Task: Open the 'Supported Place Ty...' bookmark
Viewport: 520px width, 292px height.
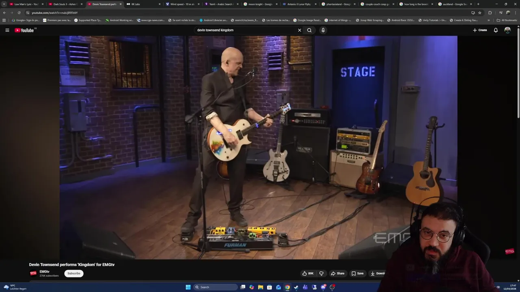Action: tap(88, 20)
